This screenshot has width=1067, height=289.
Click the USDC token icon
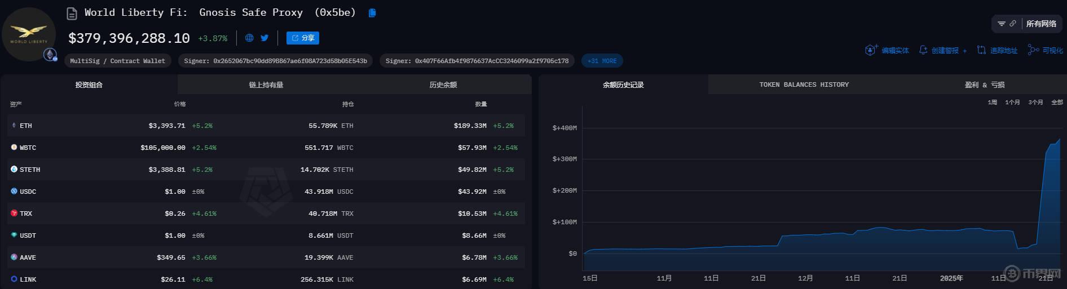[14, 191]
